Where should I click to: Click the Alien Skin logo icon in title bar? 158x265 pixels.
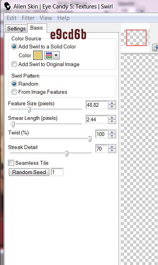[7, 7]
